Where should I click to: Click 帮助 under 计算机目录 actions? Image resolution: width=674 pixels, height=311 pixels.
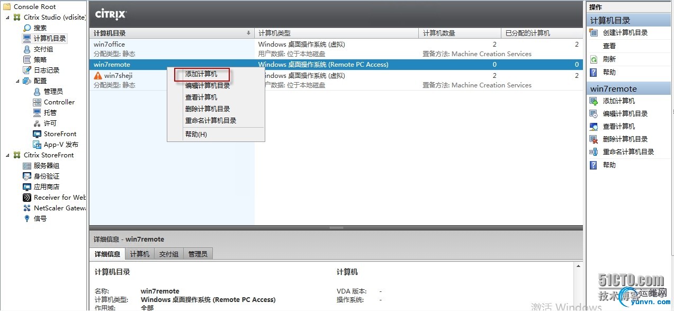point(609,72)
